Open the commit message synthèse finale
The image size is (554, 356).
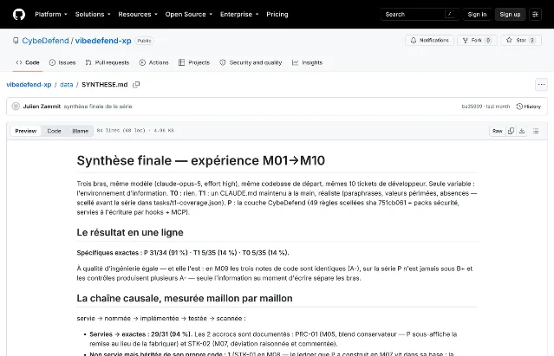98,107
